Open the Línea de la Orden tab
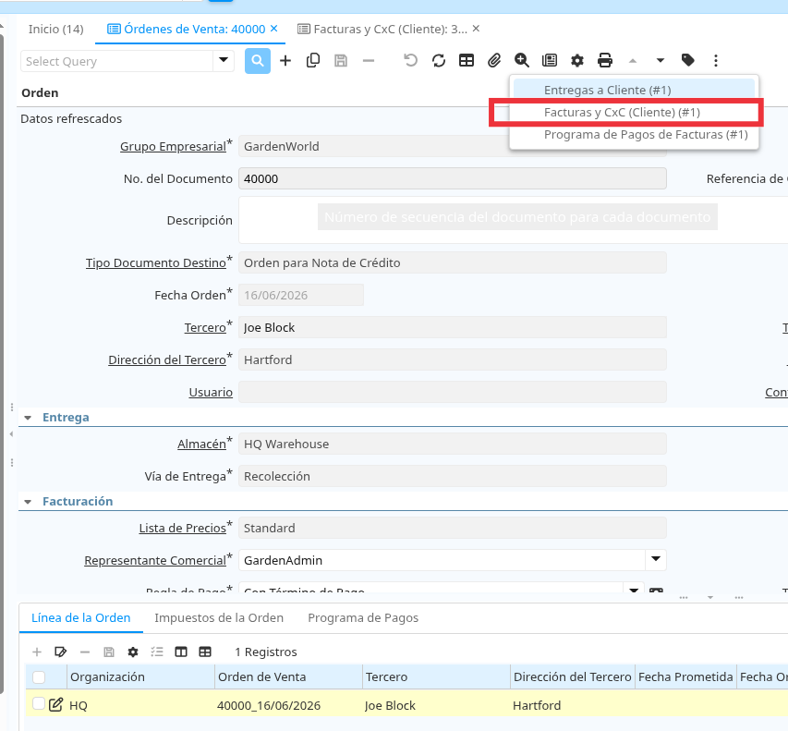 click(81, 618)
